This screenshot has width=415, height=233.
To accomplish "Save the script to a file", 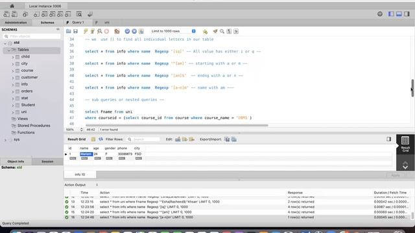I will 75,31.
